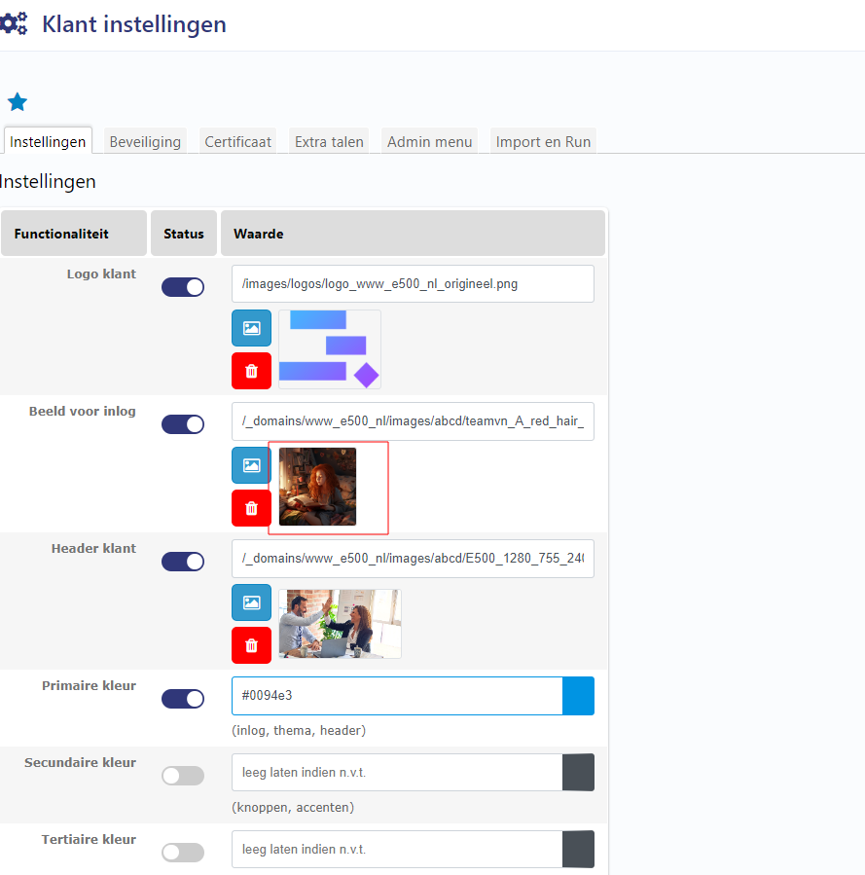
Task: Switch to the Beveiliging tab
Action: (145, 142)
